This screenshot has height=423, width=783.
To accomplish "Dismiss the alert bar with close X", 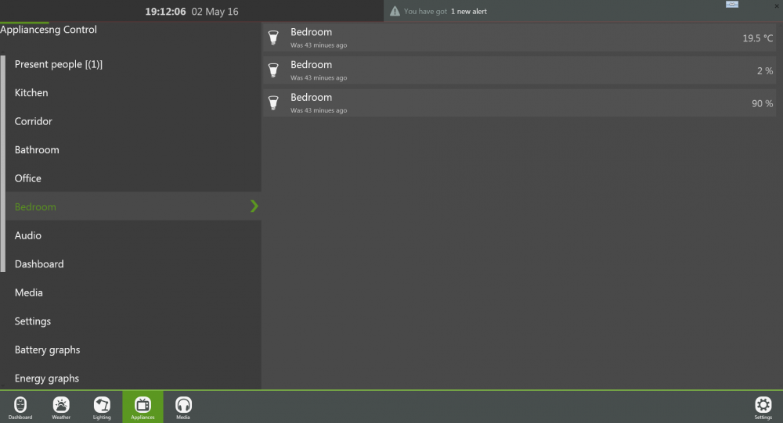I will click(776, 5).
